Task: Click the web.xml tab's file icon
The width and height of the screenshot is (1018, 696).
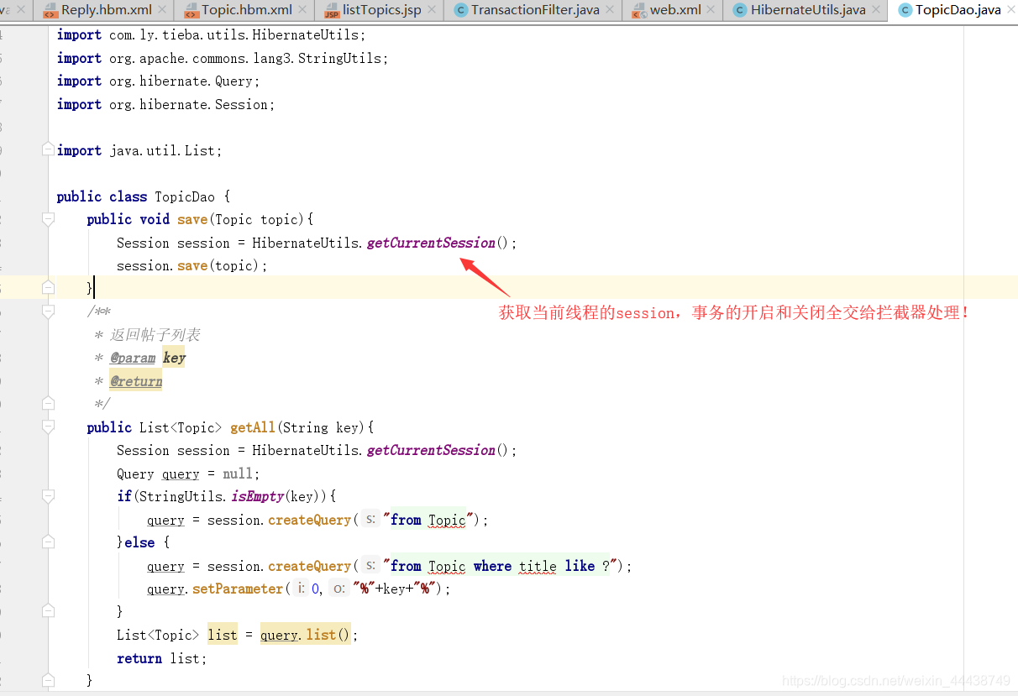Action: click(x=639, y=11)
